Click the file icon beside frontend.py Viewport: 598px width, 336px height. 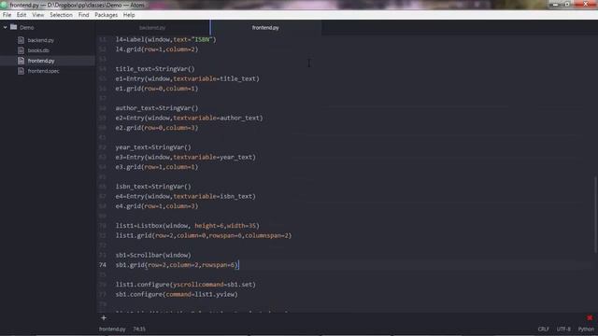21,61
